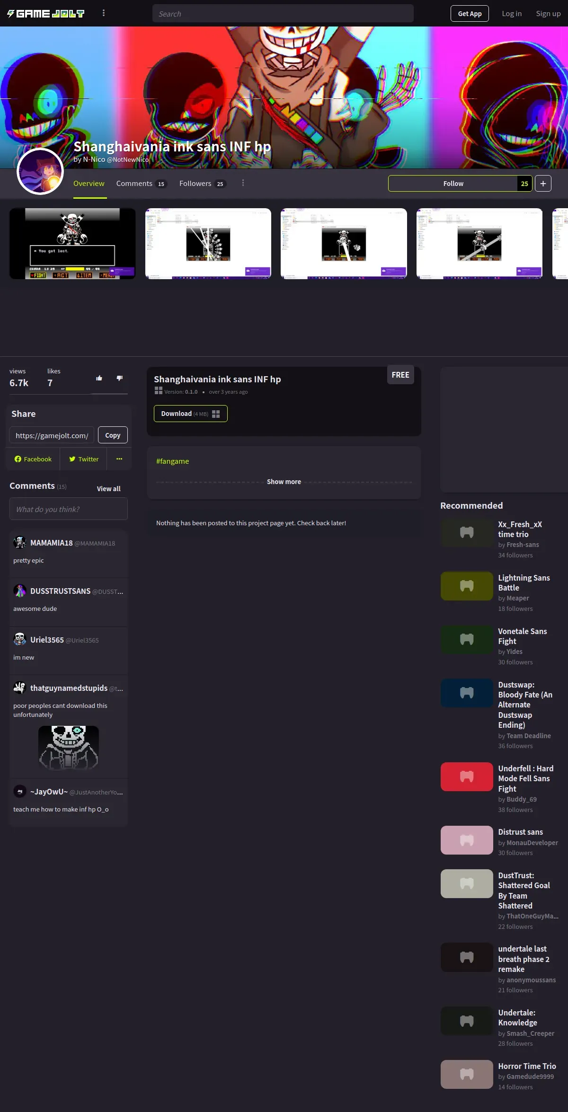Open Lightning Sans Battle game icon
The image size is (568, 1112).
467,586
